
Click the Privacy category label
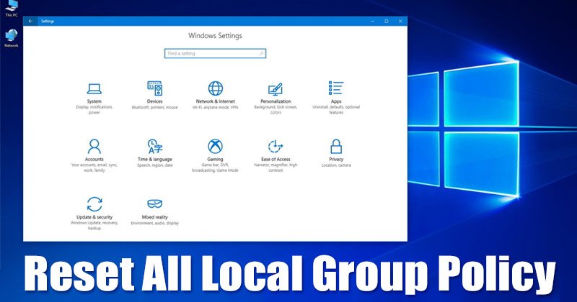(x=336, y=159)
